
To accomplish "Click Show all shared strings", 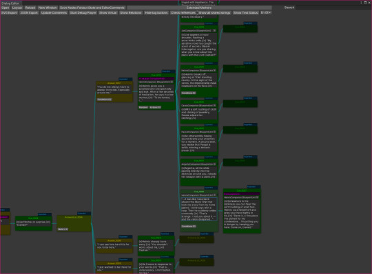I will click(x=214, y=13).
